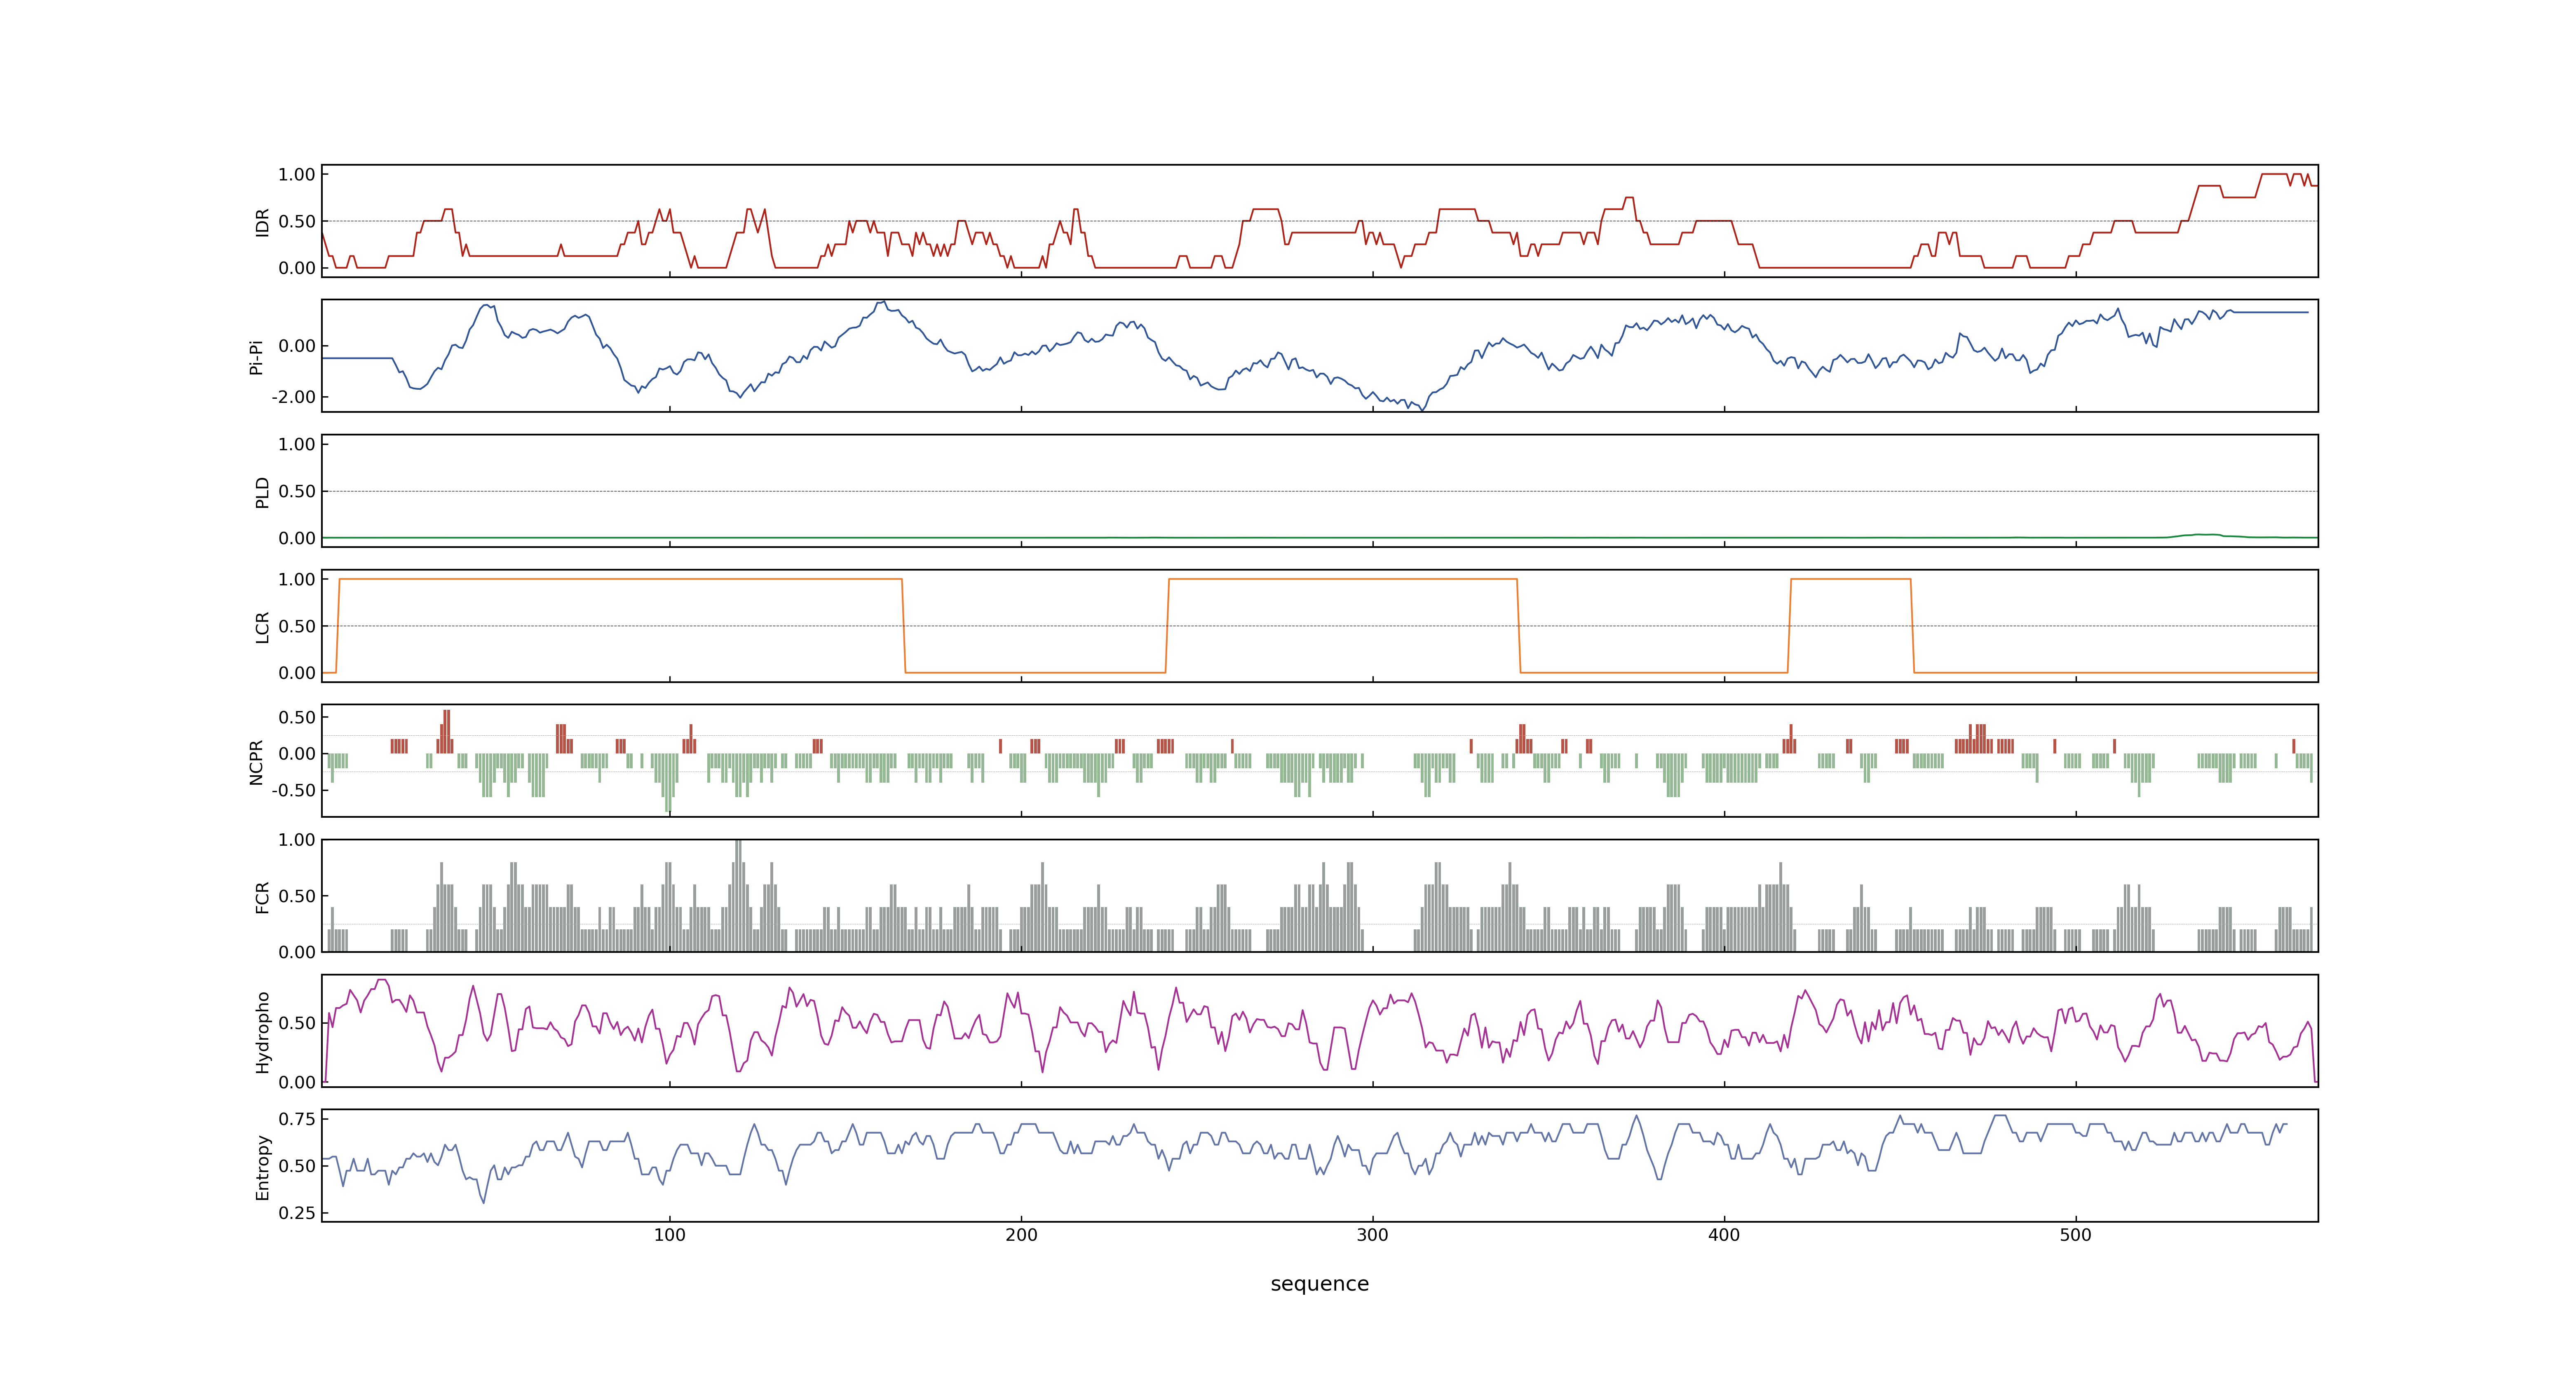
Task: Click the 0.50 tick of the NCPR panel
Action: pyautogui.click(x=297, y=718)
